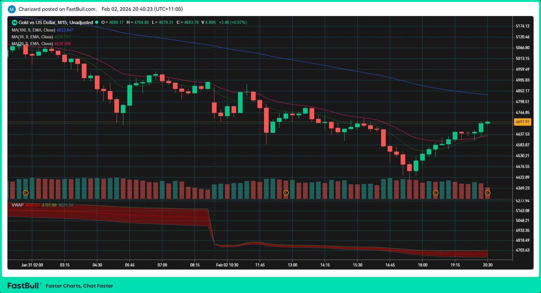Select the MA(20, 0, EMA, Close) legend
541x293 pixels.
(32, 44)
